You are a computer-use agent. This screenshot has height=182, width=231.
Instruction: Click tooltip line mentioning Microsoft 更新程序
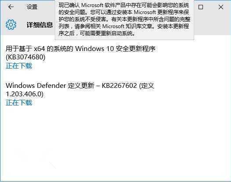click(124, 12)
